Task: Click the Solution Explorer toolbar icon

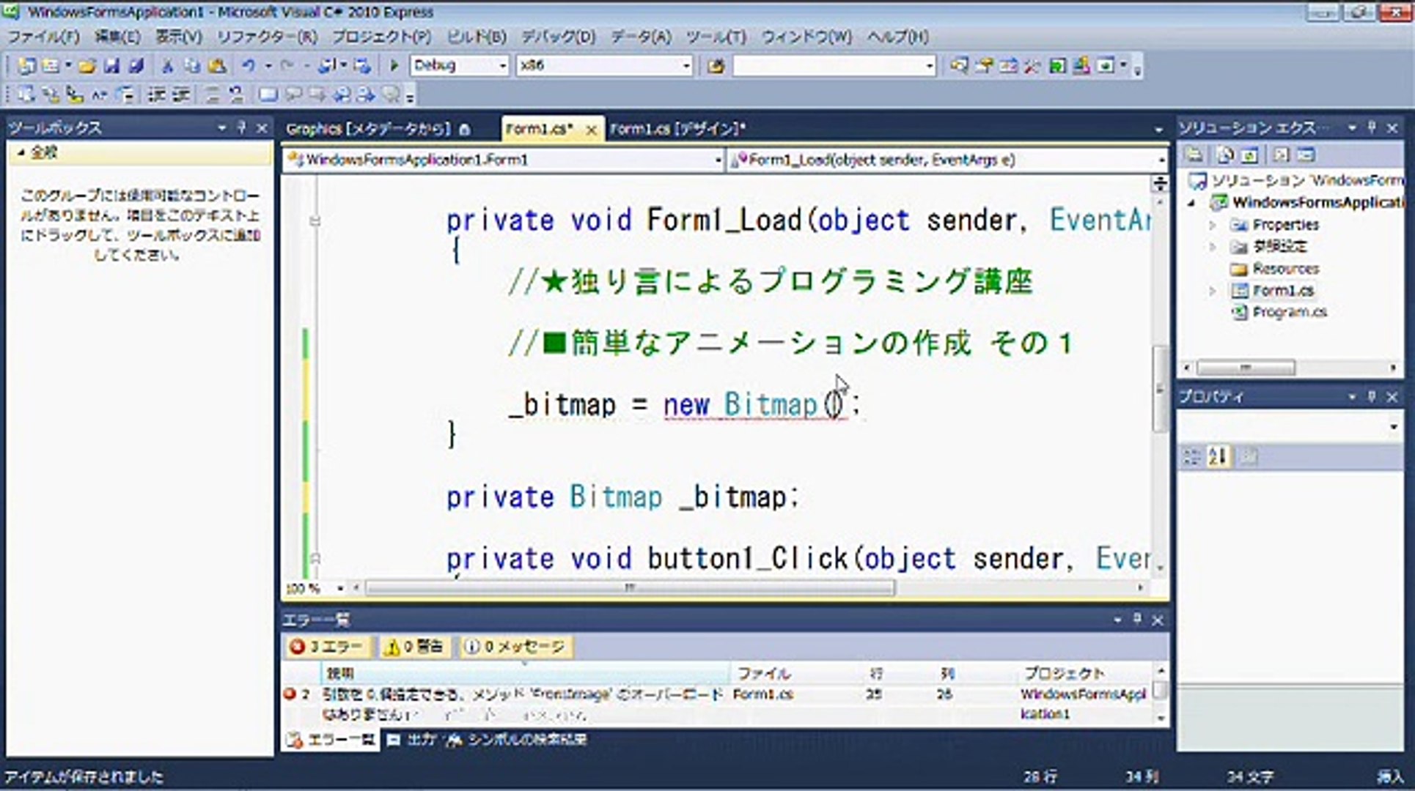Action: point(958,66)
